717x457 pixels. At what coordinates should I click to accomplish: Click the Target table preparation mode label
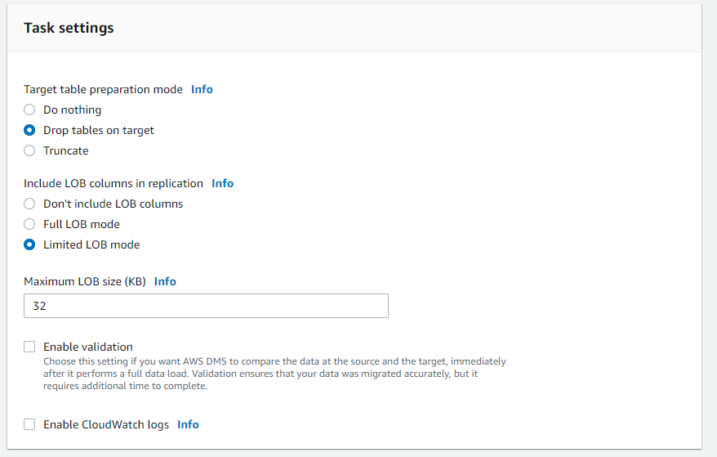103,89
